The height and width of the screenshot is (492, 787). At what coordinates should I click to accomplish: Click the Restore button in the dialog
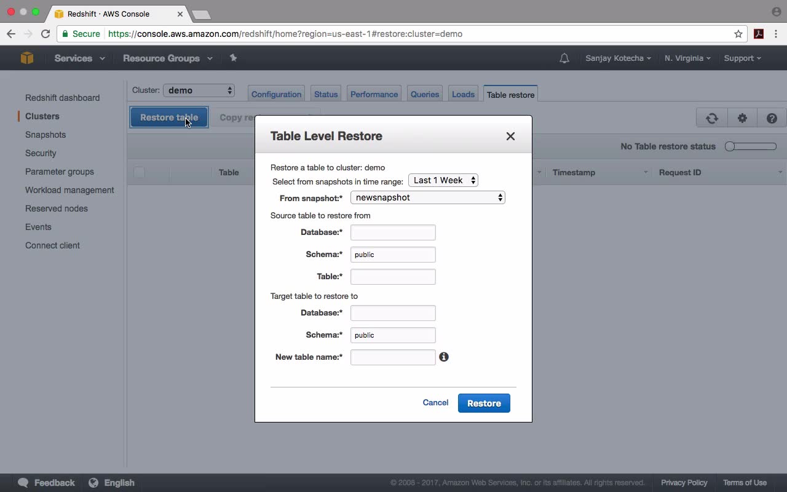coord(484,403)
